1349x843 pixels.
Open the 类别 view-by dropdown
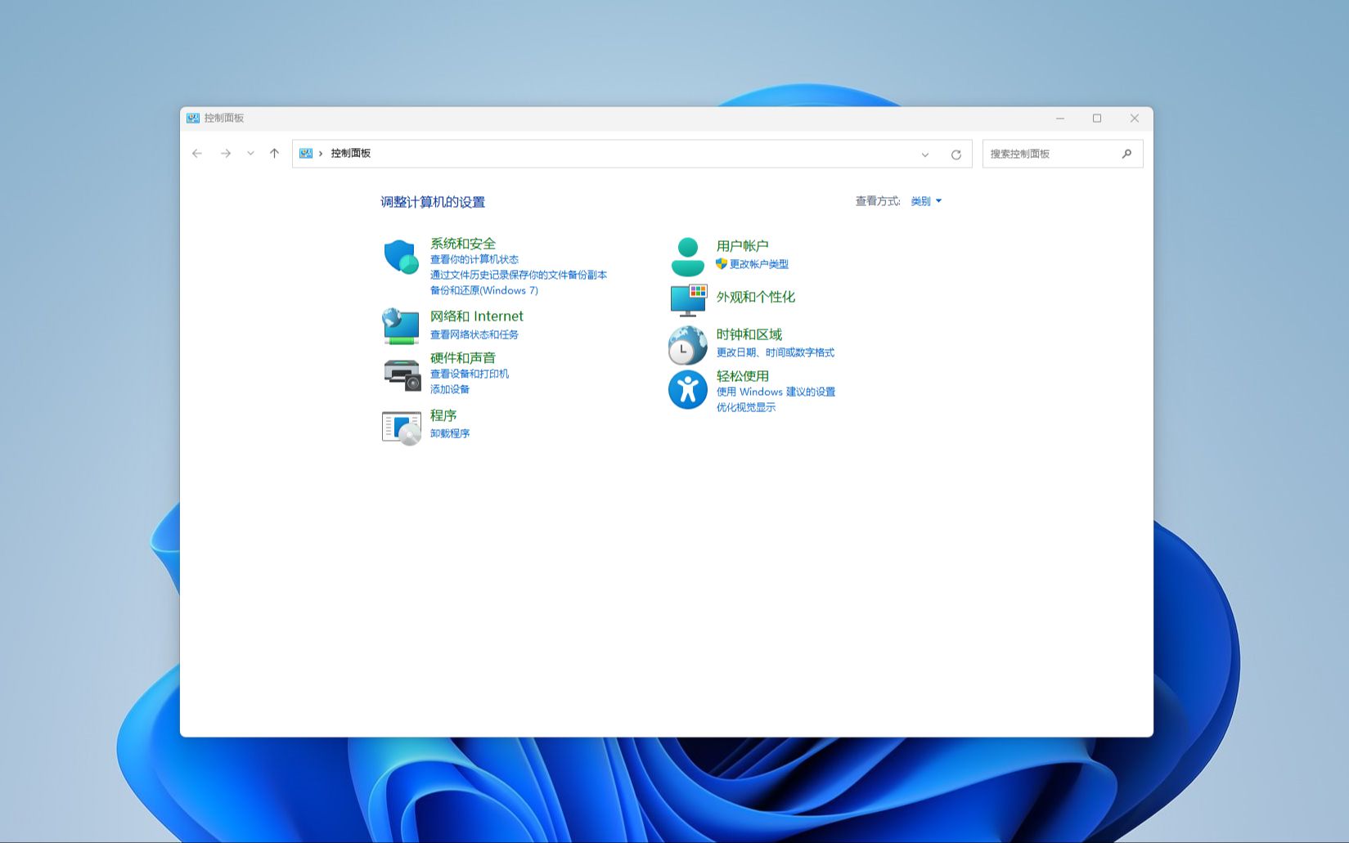[x=926, y=201]
